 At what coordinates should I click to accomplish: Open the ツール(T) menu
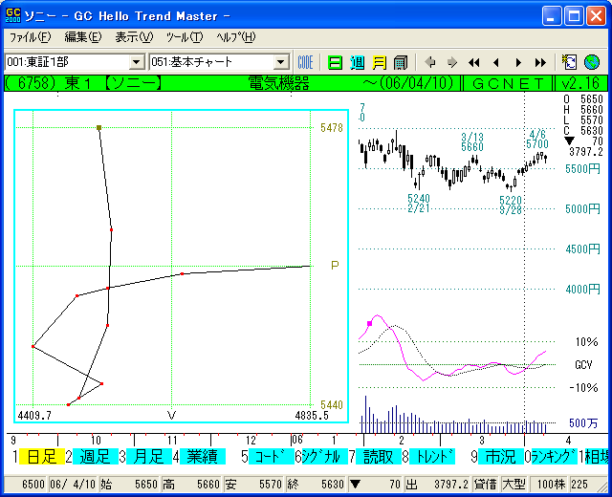coord(185,37)
